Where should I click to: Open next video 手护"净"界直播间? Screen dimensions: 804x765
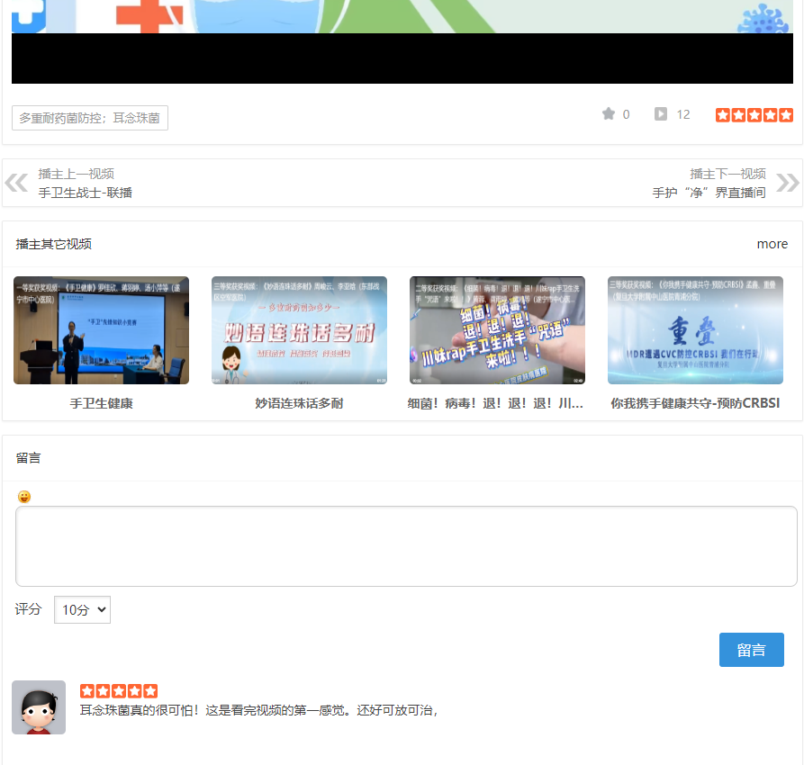point(709,193)
